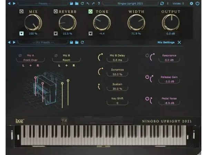The width and height of the screenshot is (207, 155).
Task: Expand the REVERB section dropdown arrow
Action: 56,33
